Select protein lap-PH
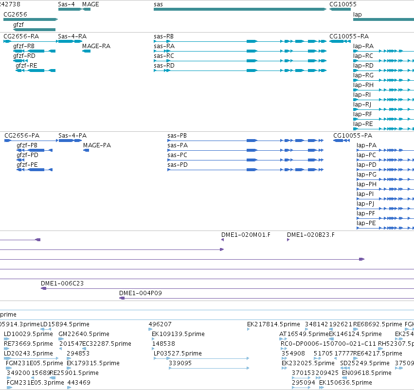414x390 pixels. [x=385, y=189]
